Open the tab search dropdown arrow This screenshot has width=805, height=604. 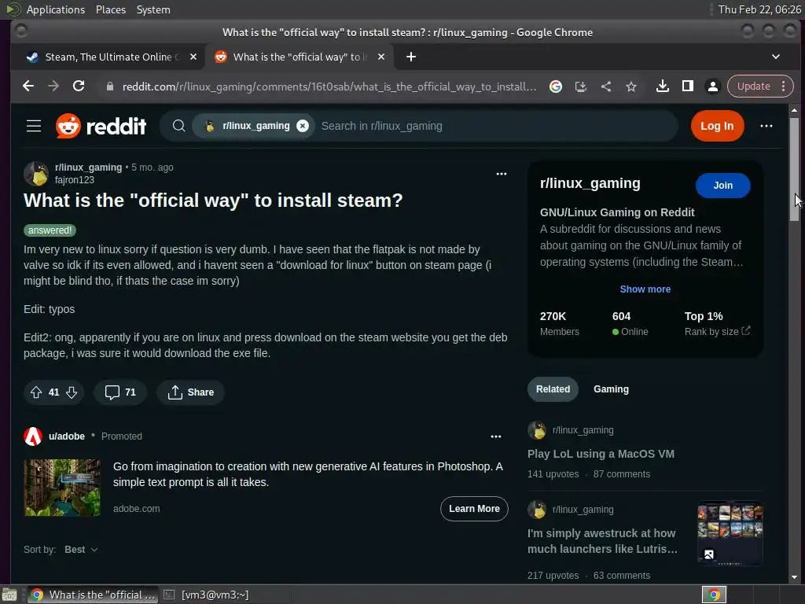[776, 57]
